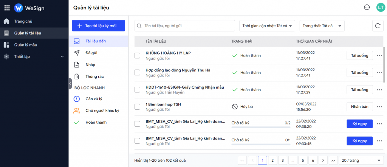Open the Thời gian cập nhật filter dropdown
The width and height of the screenshot is (387, 167).
tap(267, 26)
